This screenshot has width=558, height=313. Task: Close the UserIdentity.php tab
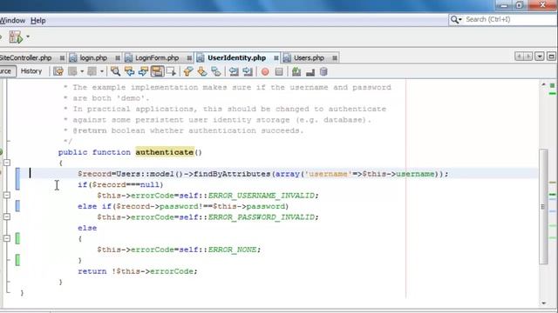(x=276, y=58)
